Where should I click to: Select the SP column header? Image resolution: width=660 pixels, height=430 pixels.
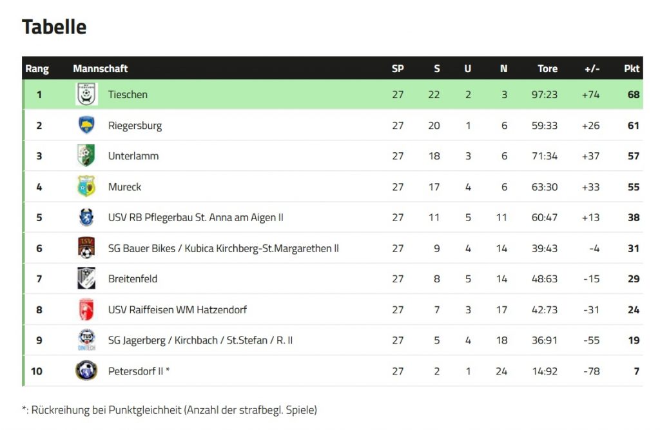(398, 68)
